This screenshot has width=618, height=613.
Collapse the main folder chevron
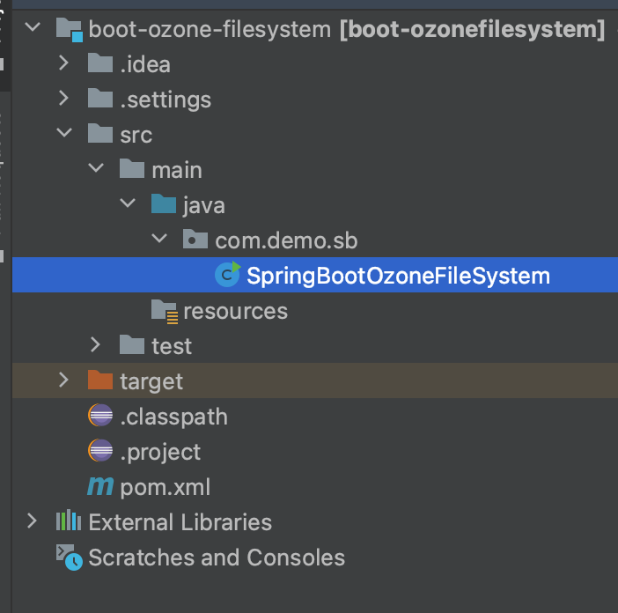point(96,168)
